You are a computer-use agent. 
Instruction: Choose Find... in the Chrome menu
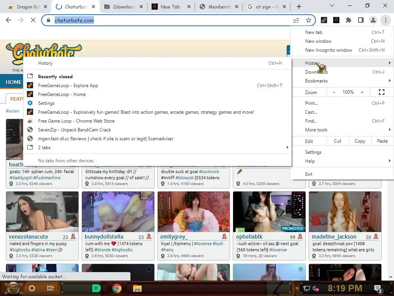click(342, 121)
